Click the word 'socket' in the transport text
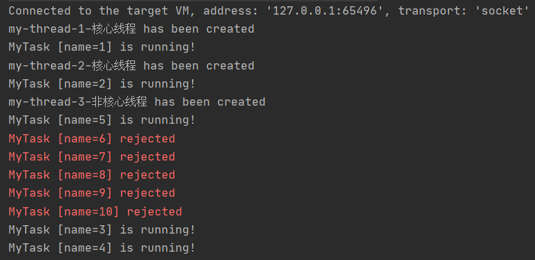The height and width of the screenshot is (260, 535). (502, 11)
